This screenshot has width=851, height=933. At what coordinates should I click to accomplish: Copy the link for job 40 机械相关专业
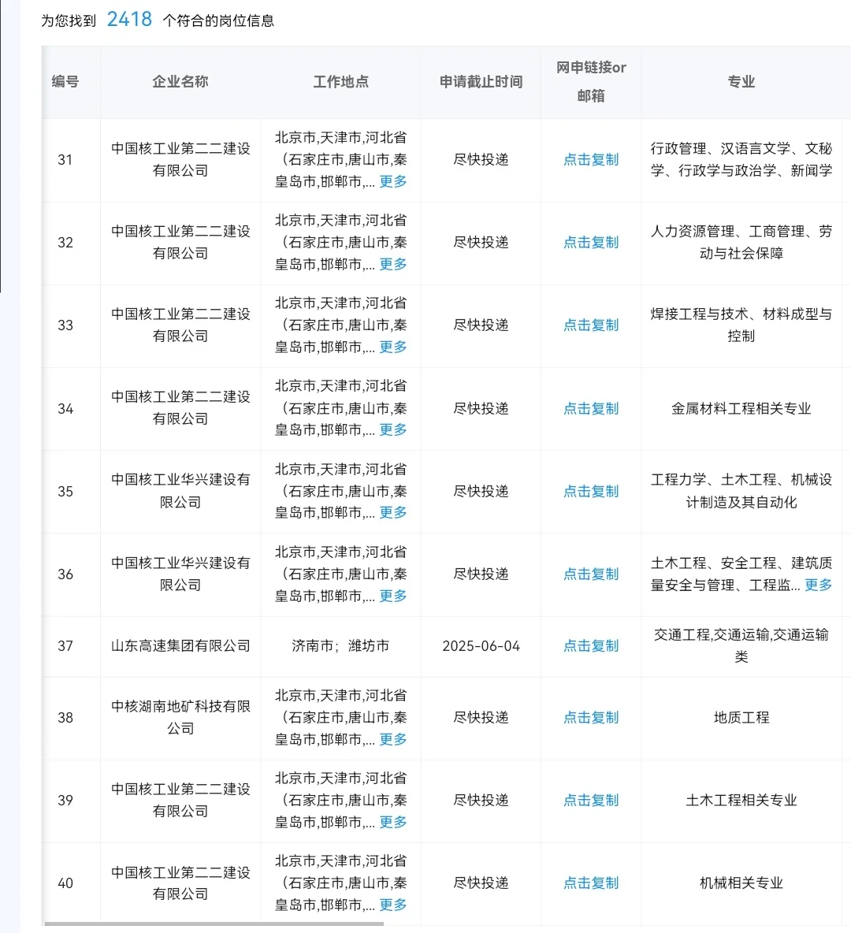click(590, 883)
